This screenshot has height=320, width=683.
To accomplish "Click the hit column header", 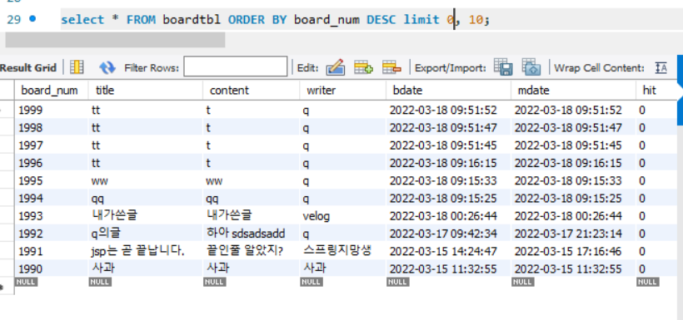I will (656, 91).
